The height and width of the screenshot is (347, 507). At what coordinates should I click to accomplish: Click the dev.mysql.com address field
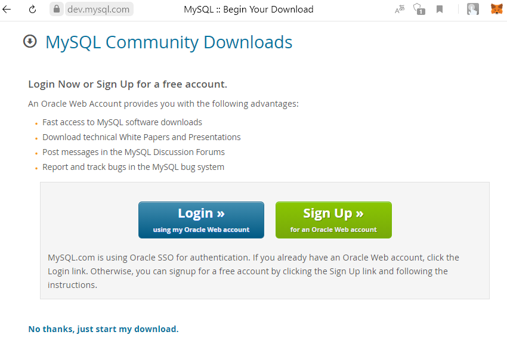click(99, 10)
